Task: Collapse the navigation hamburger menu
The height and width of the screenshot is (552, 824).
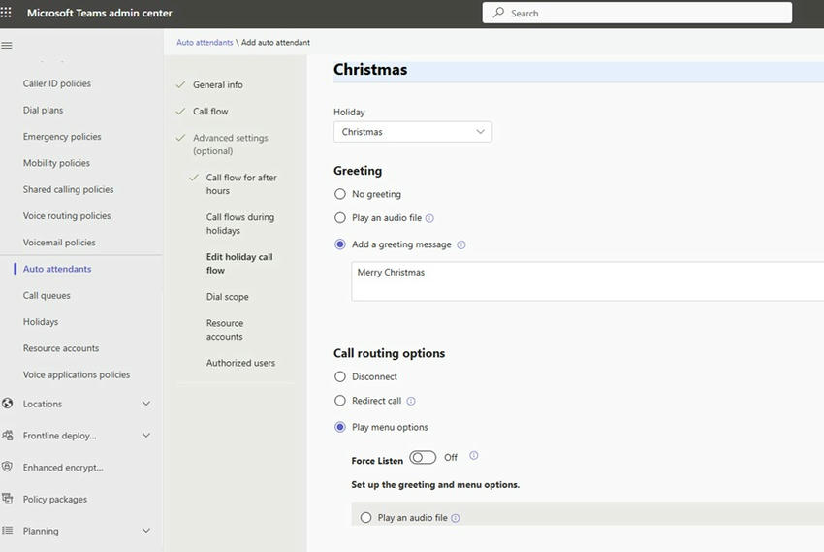Action: click(x=7, y=46)
